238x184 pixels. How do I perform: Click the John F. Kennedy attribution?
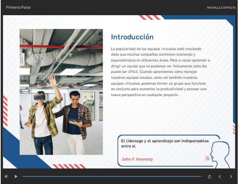point(137,159)
